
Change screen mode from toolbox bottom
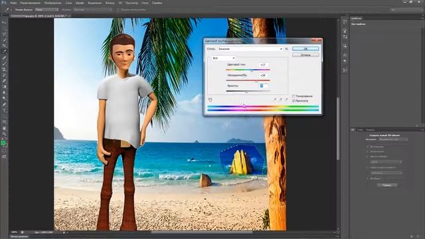4,157
